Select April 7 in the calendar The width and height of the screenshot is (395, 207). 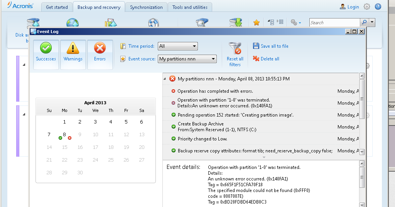(x=49, y=135)
